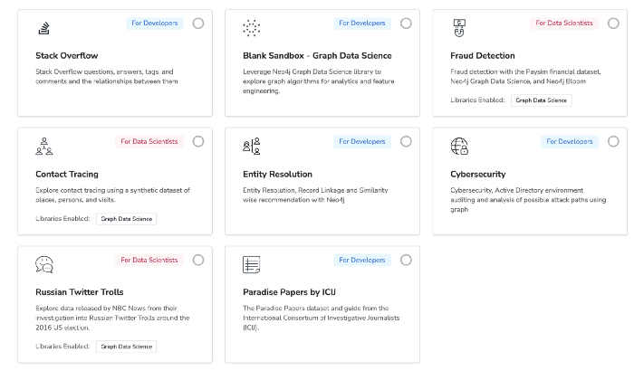Click the Contact Tracing people icon

[44, 147]
